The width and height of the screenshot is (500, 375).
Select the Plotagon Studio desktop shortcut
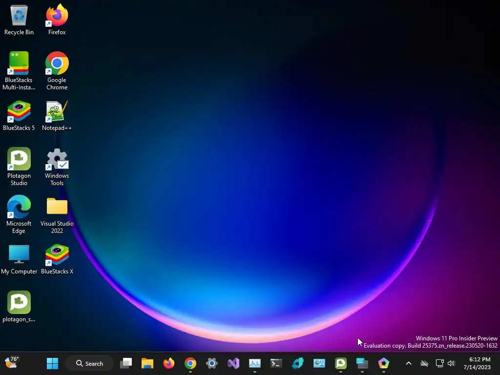click(19, 167)
